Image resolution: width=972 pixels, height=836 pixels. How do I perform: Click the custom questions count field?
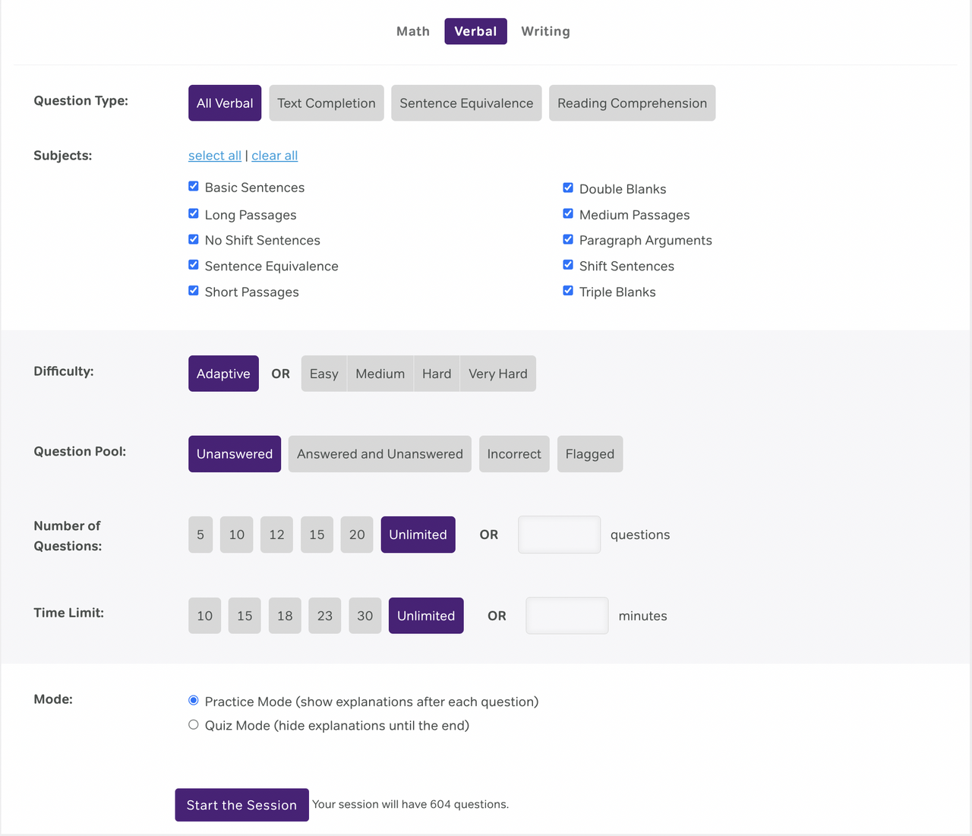[x=559, y=535]
